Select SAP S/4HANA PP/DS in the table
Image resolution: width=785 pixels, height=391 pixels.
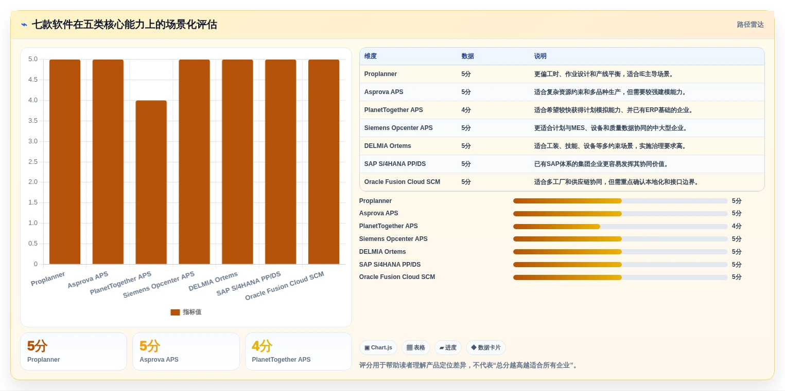[395, 164]
